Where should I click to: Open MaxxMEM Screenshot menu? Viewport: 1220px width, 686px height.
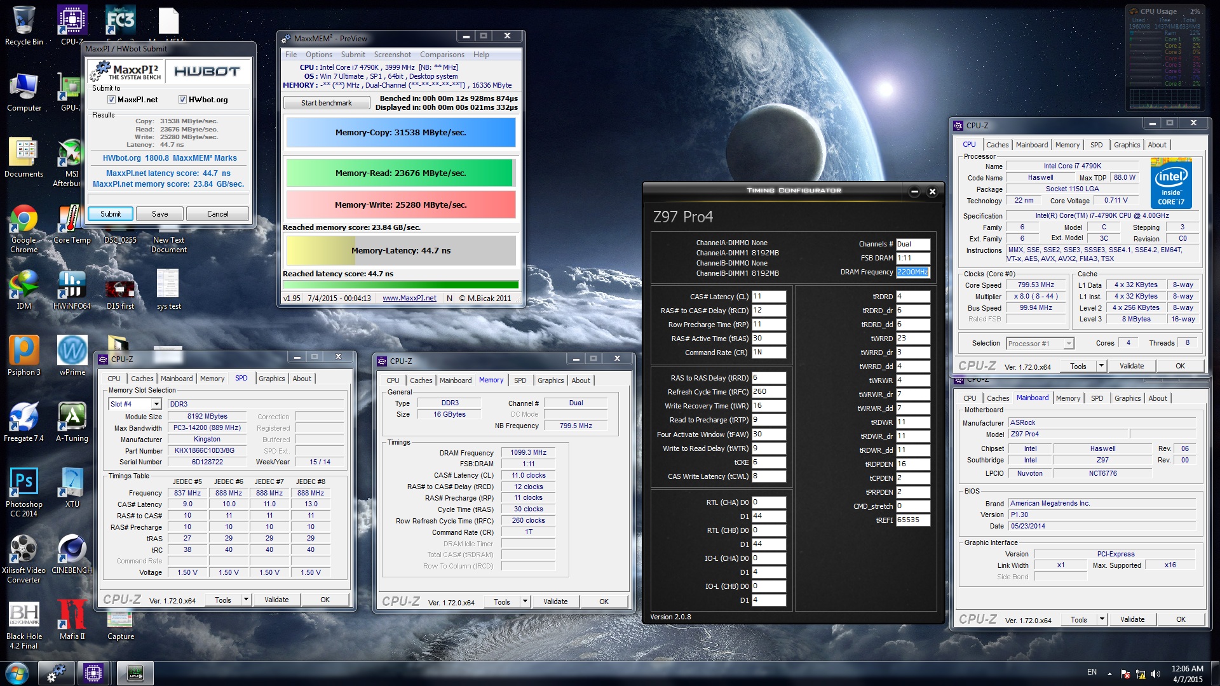pyautogui.click(x=392, y=55)
